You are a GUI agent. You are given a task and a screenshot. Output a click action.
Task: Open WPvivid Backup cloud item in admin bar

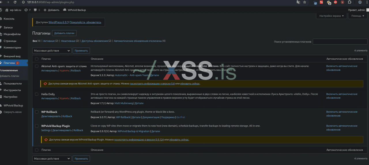(74, 10)
